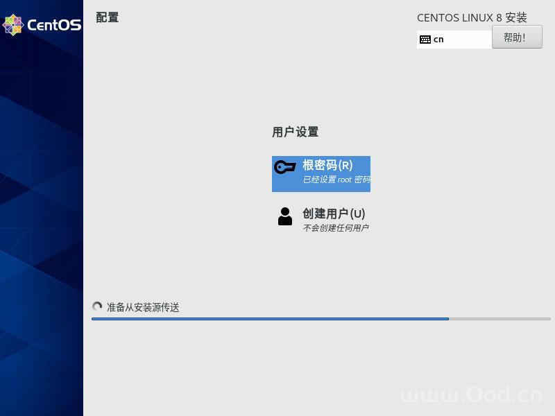Image resolution: width=555 pixels, height=416 pixels.
Task: Click the key icon for root password
Action: [284, 168]
